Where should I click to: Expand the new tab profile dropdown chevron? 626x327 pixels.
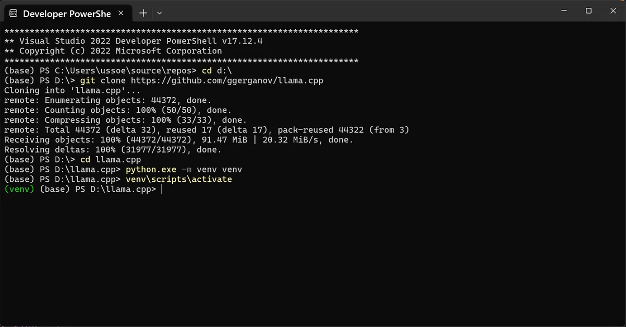[160, 13]
